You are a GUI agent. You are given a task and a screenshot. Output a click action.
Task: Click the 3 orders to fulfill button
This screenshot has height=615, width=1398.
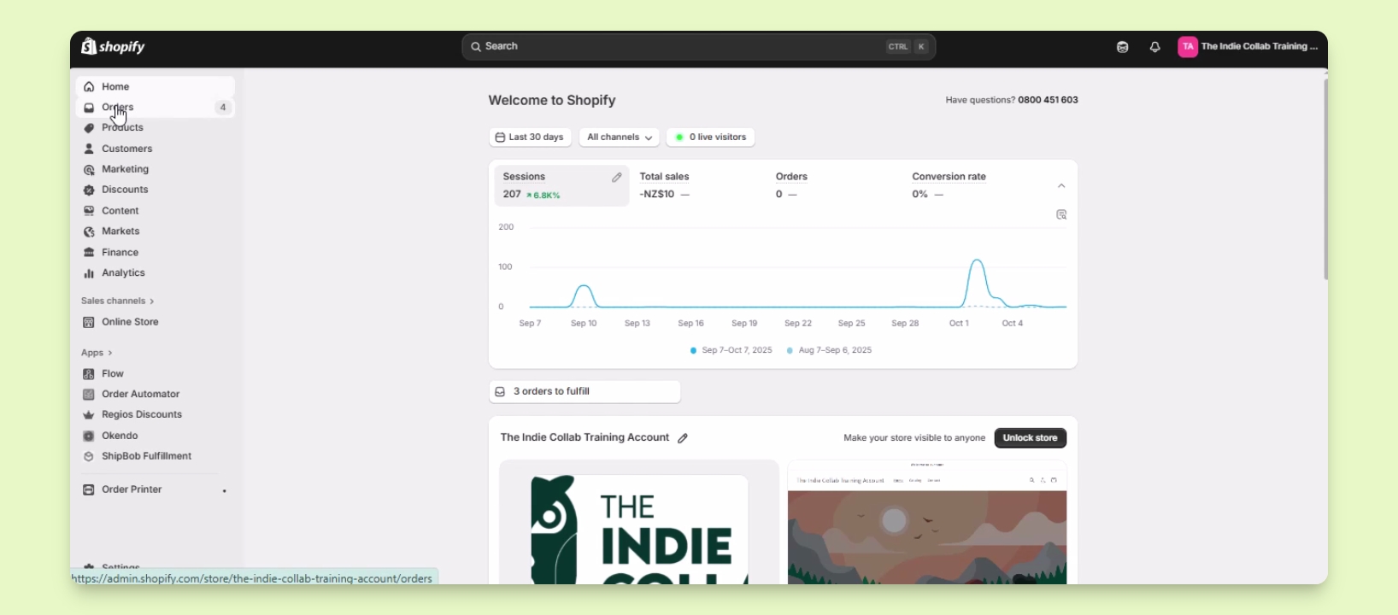click(x=585, y=392)
